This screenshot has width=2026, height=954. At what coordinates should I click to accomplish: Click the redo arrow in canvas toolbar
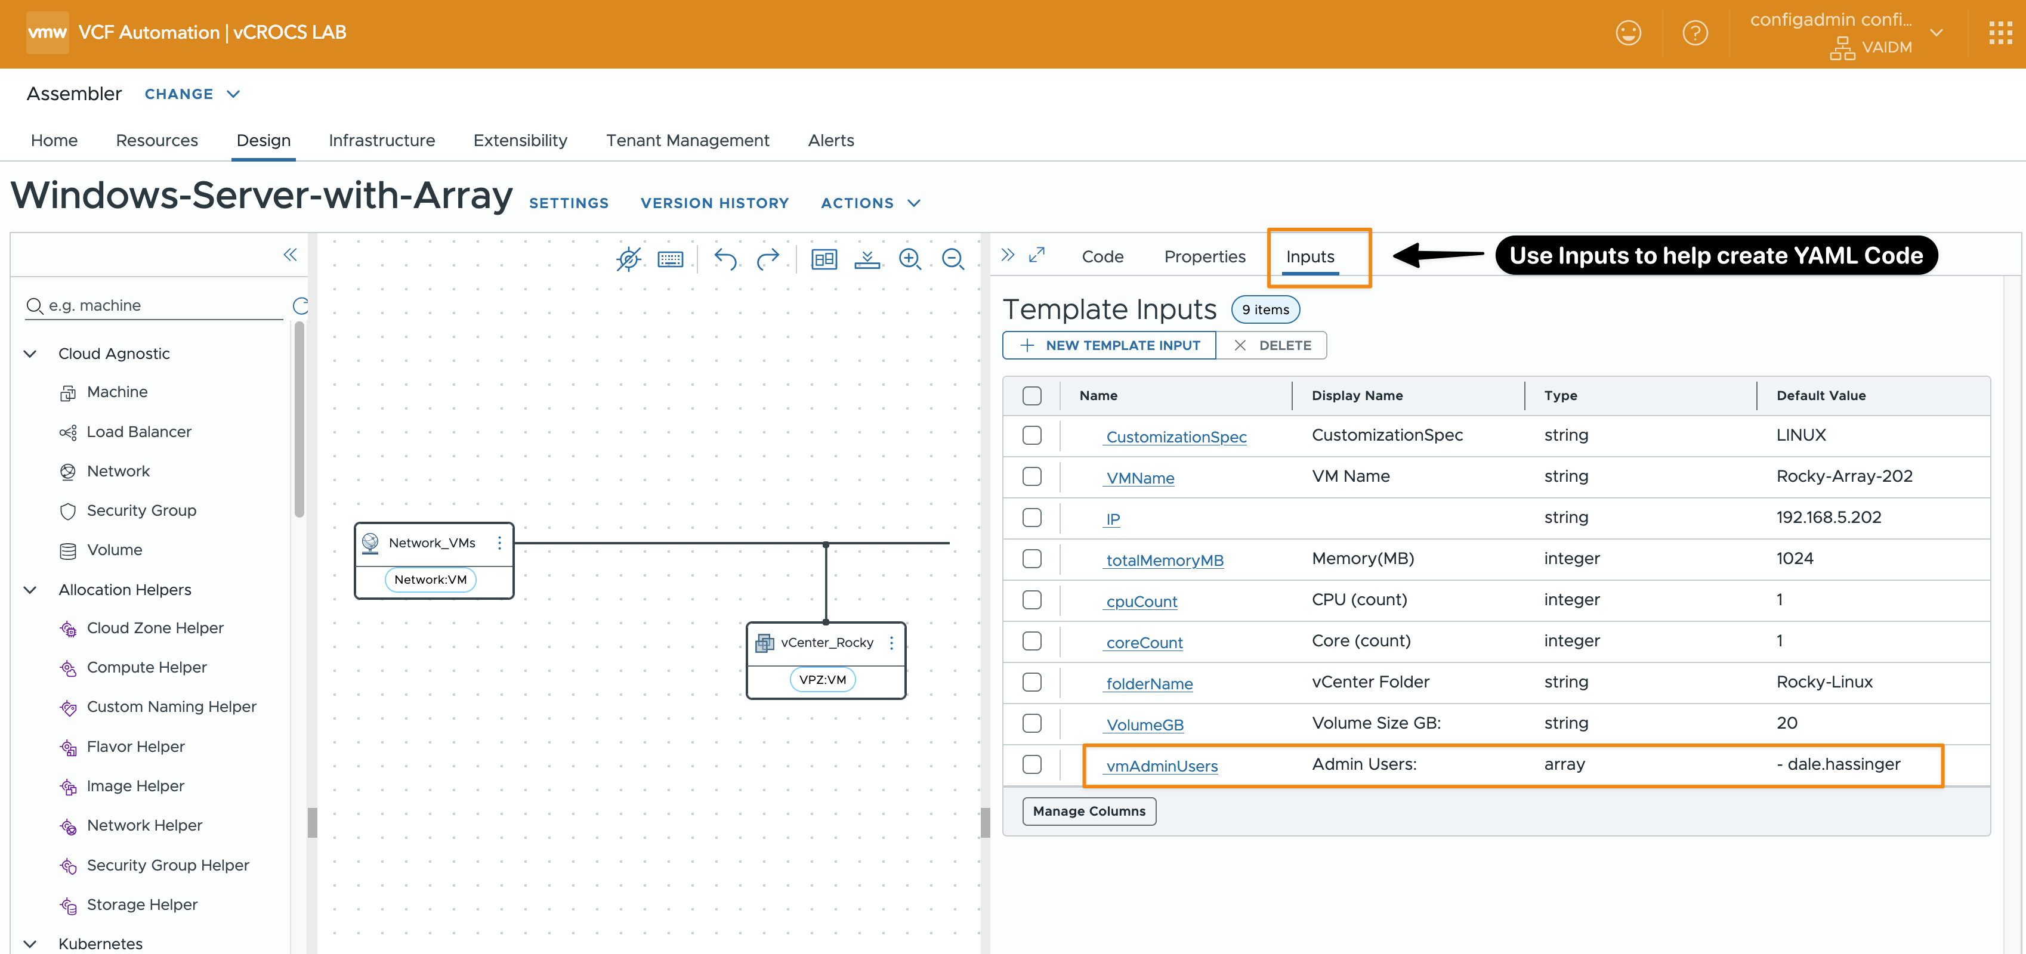click(768, 259)
